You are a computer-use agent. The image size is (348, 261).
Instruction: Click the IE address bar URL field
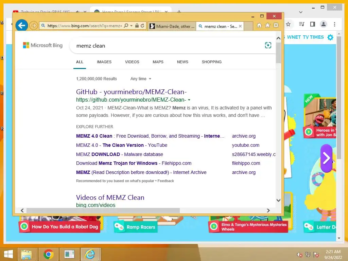(85, 26)
